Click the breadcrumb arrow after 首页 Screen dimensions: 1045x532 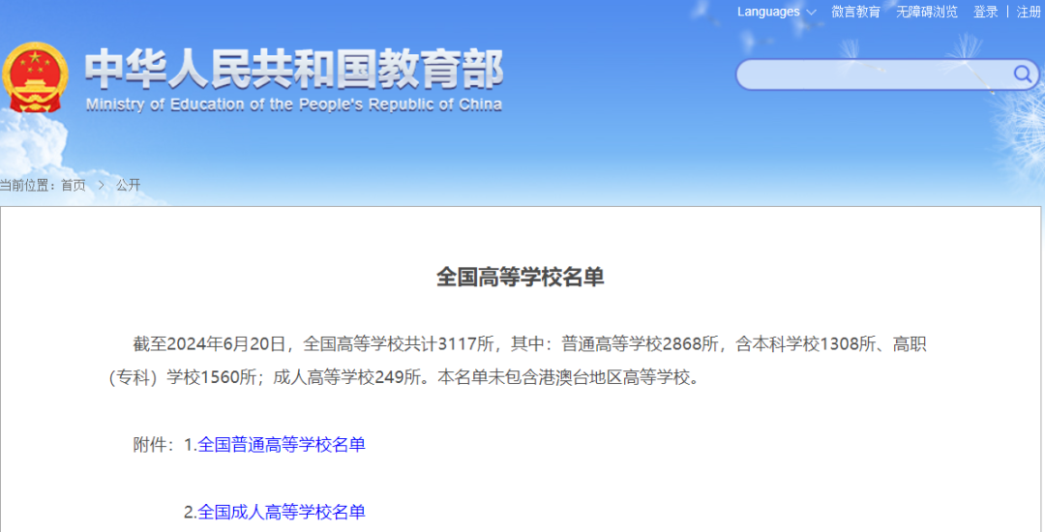click(x=101, y=185)
